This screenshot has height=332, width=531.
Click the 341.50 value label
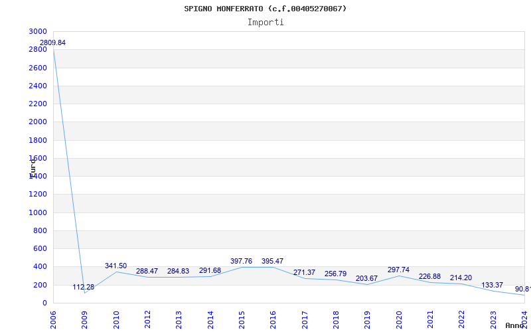coord(115,266)
